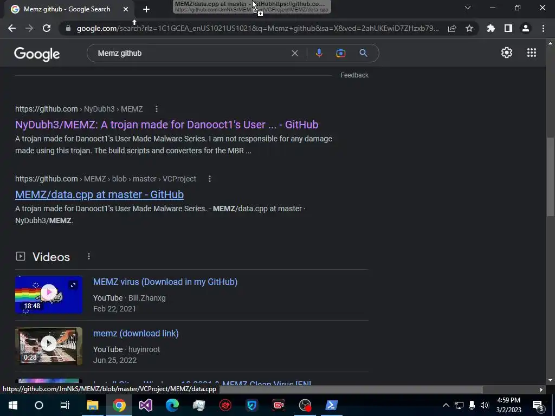This screenshot has width=555, height=416.
Task: Click the Google logo
Action: point(37,54)
